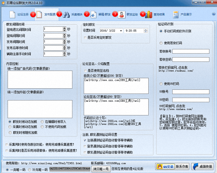Click the 拷贝唯一号 button
The width and height of the screenshot is (217, 173).
point(100,168)
